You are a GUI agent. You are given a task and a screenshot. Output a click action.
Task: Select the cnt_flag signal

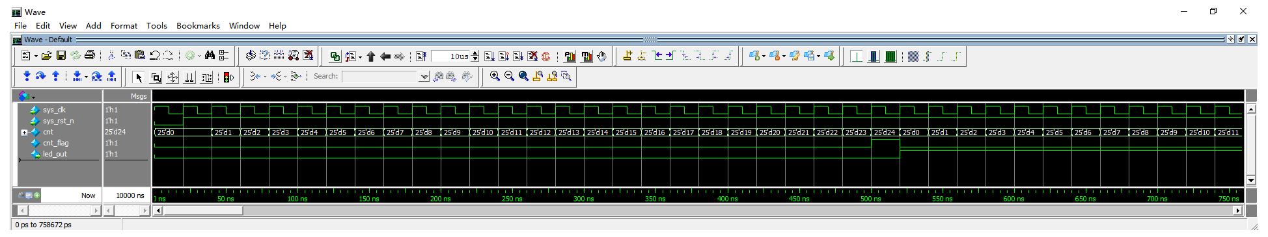[55, 143]
